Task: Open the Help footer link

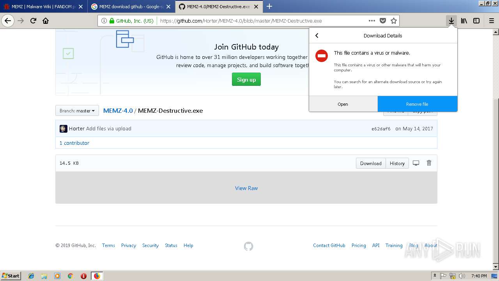Action: coord(188,245)
